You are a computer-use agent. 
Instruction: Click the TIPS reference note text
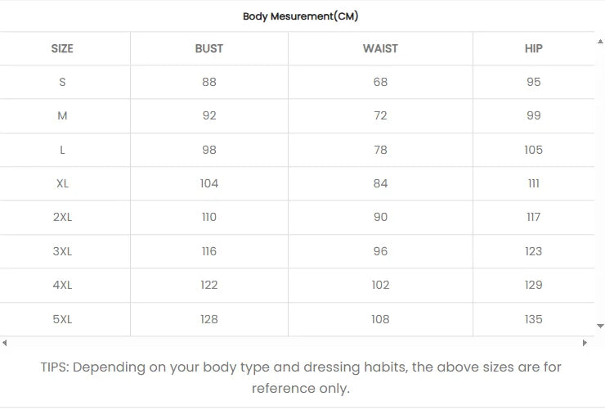[301, 377]
